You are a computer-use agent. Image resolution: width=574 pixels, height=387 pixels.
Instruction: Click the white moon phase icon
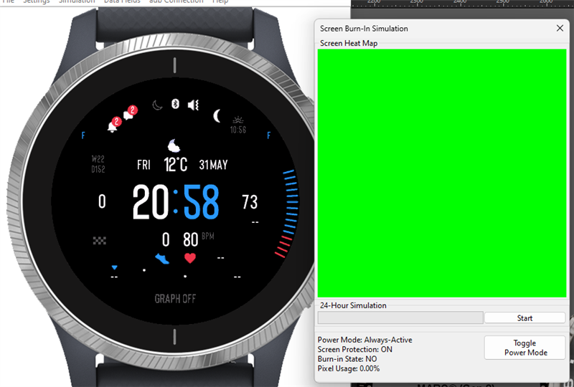tap(217, 116)
